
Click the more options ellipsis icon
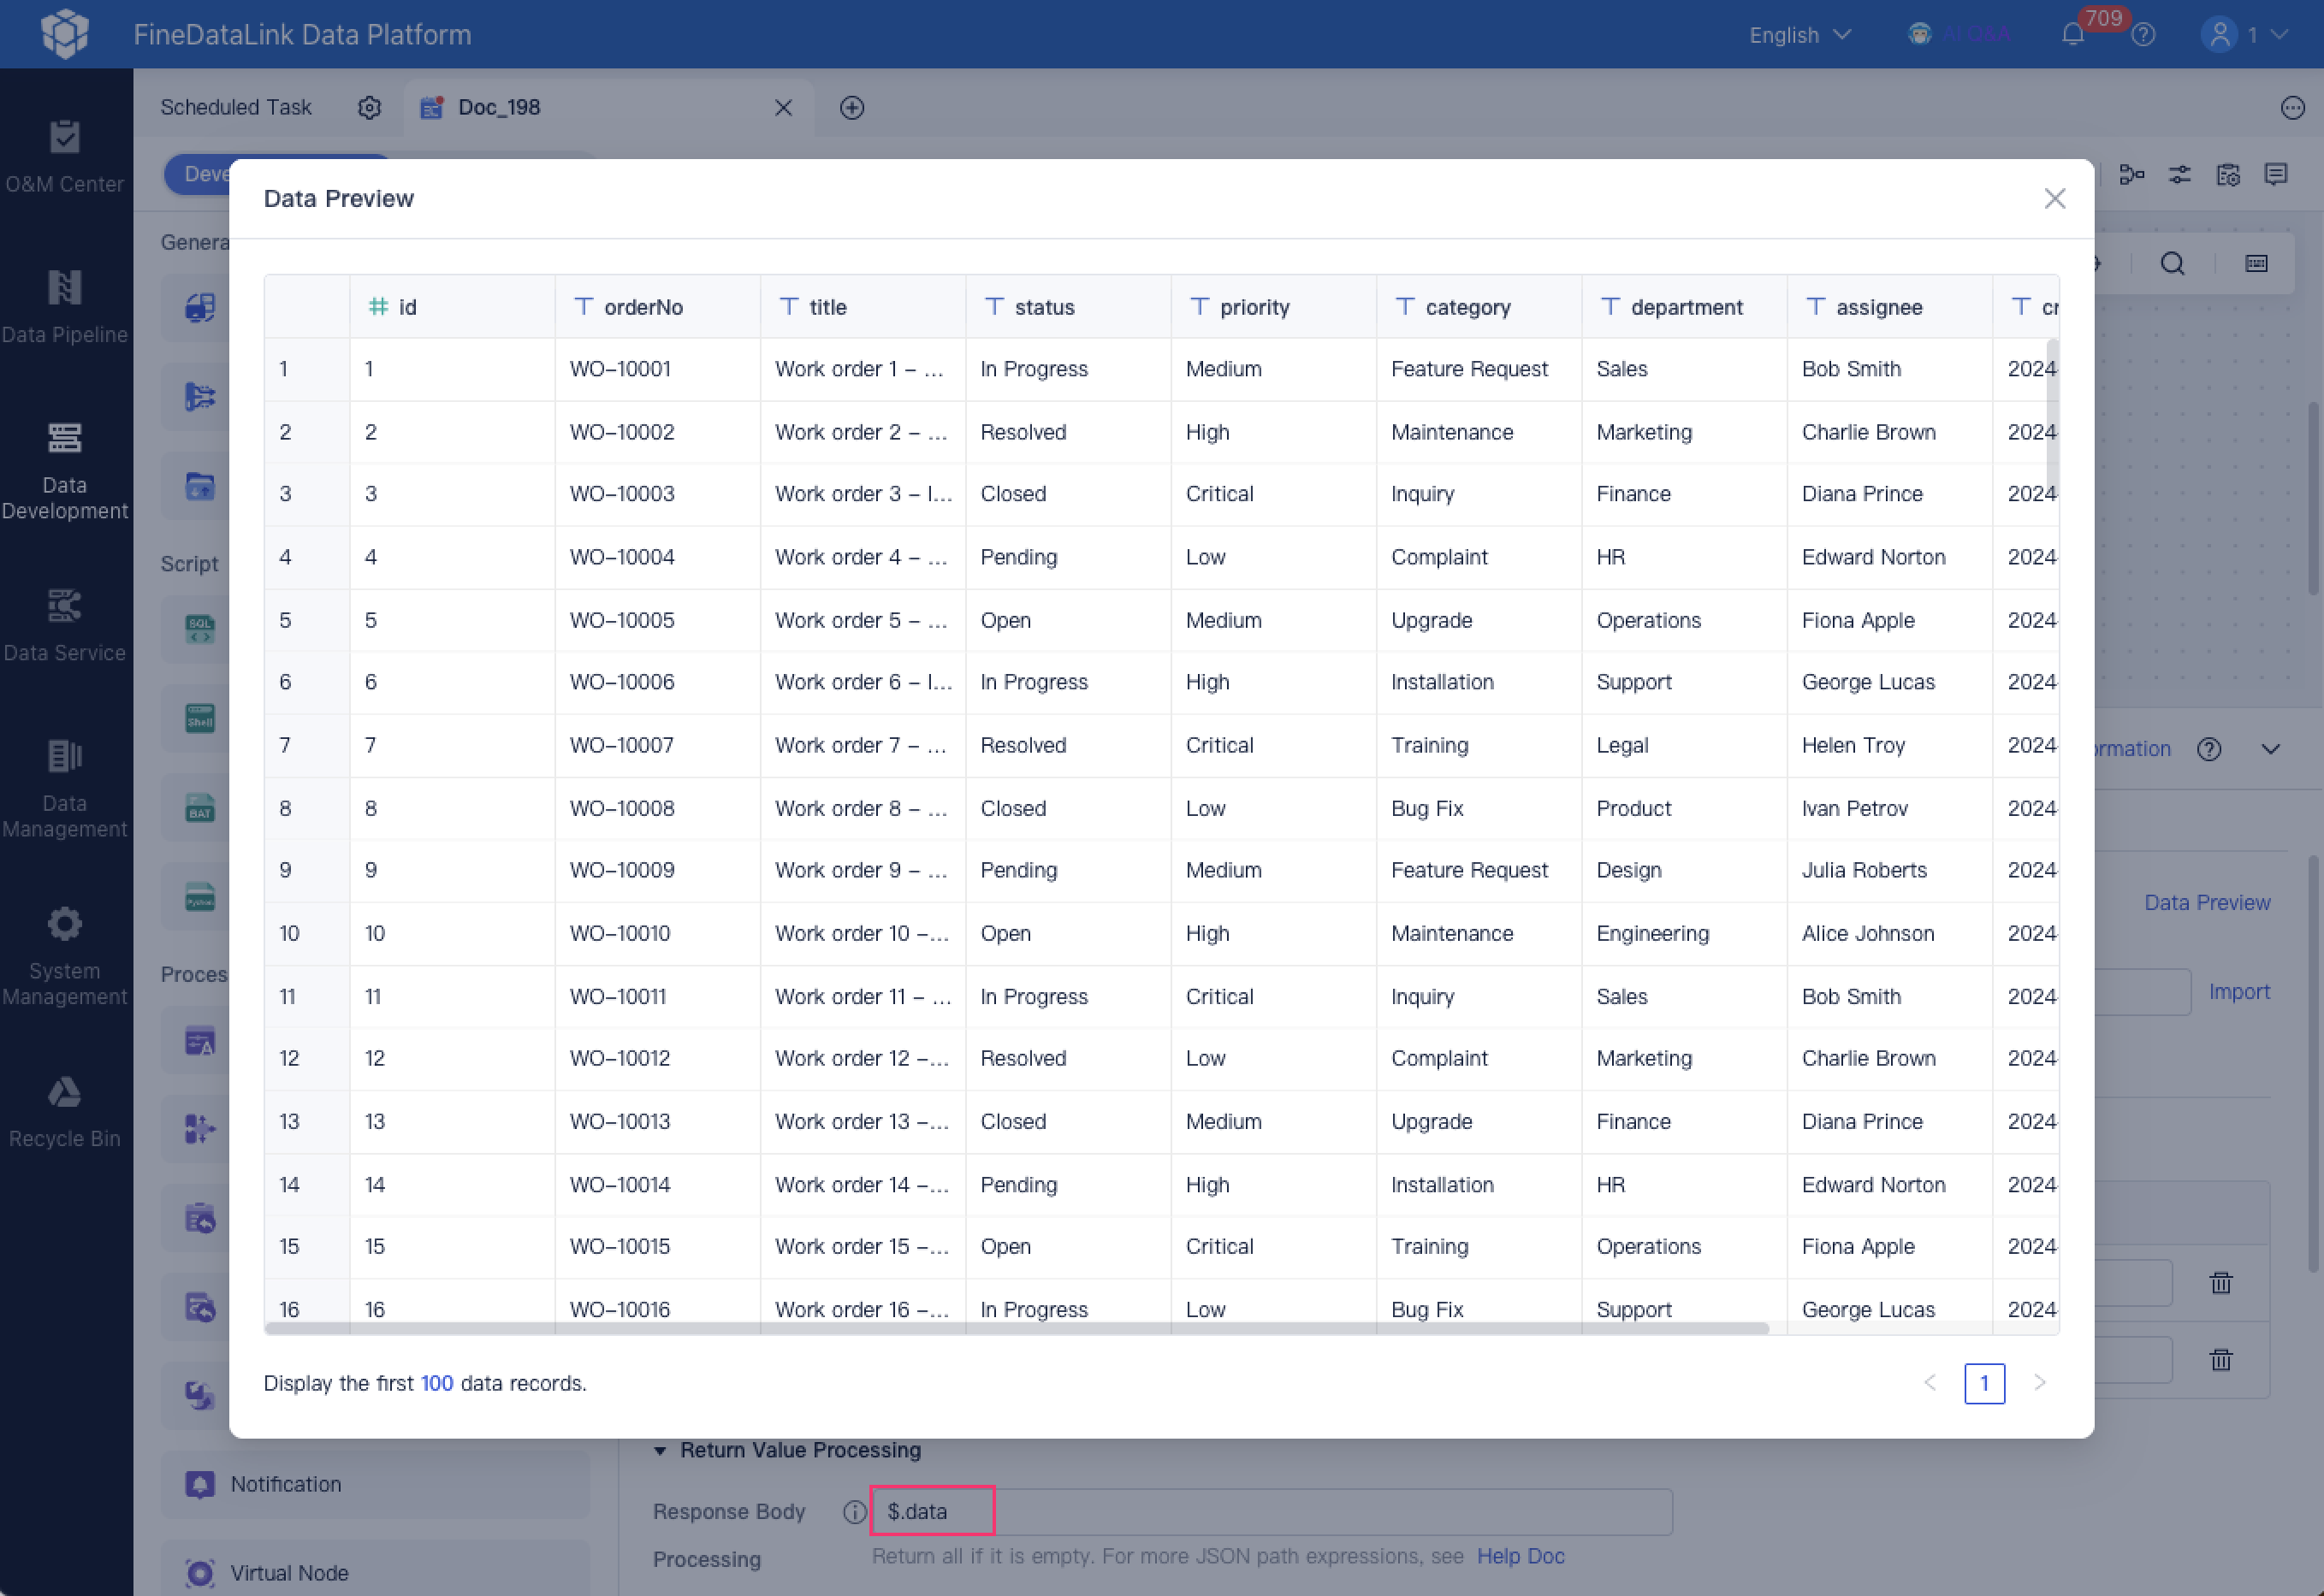point(2292,108)
